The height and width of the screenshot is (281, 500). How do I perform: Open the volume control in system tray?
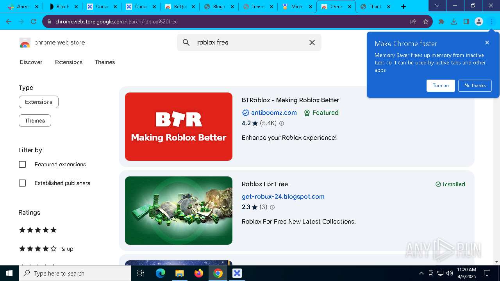[450, 273]
